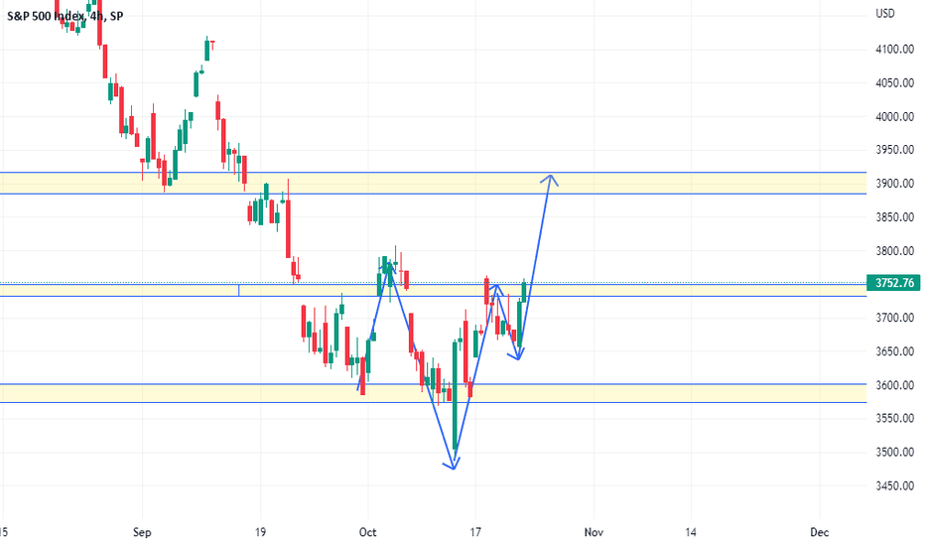Click the 4100.00 price axis label
This screenshot has height=546, width=925.
point(895,50)
